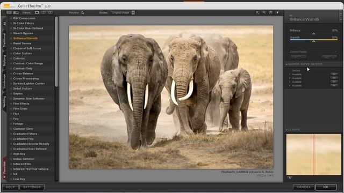This screenshot has height=193, width=344.
Task: Select the Darken/Lighten Center filter
Action: coord(29,84)
